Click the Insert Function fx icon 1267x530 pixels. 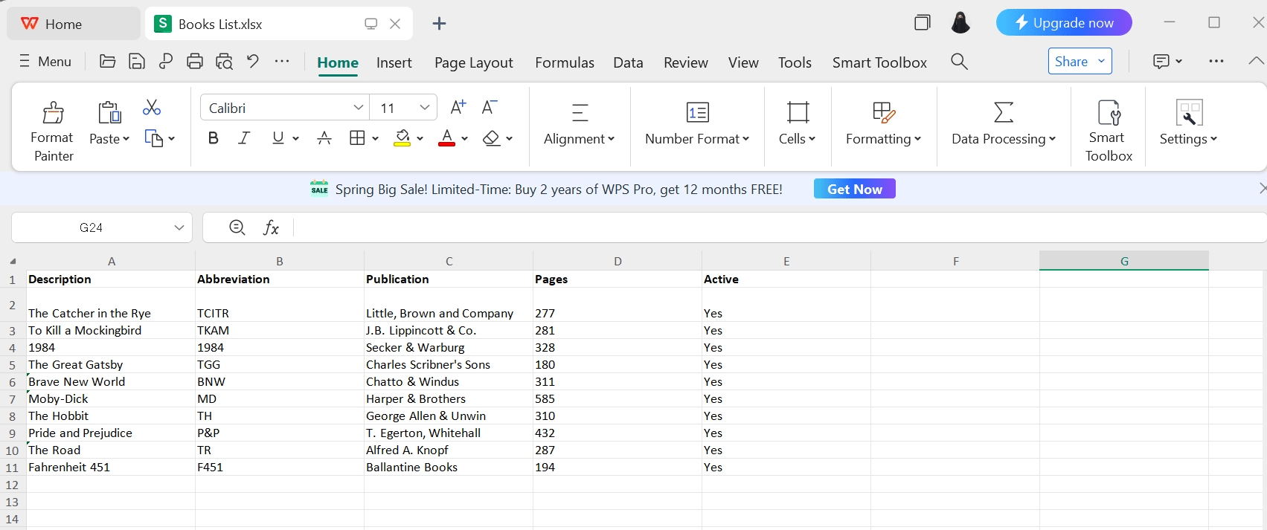tap(271, 227)
